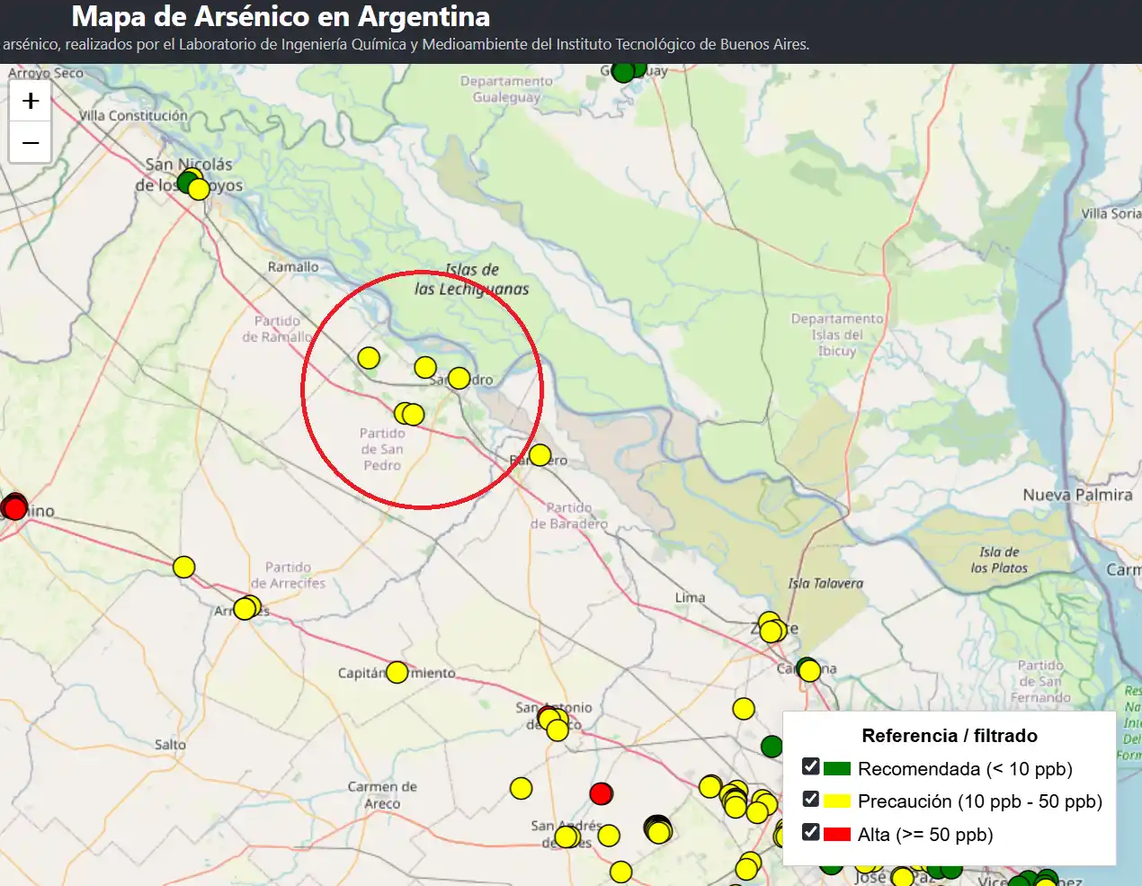Select the yellow marker cluster at Zárate

click(771, 631)
